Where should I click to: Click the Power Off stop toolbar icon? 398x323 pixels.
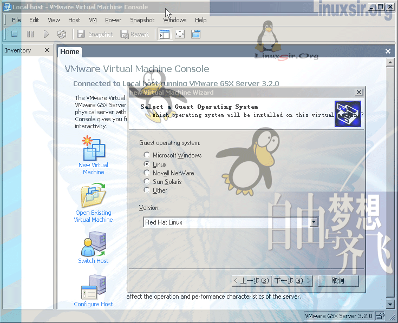[x=15, y=34]
